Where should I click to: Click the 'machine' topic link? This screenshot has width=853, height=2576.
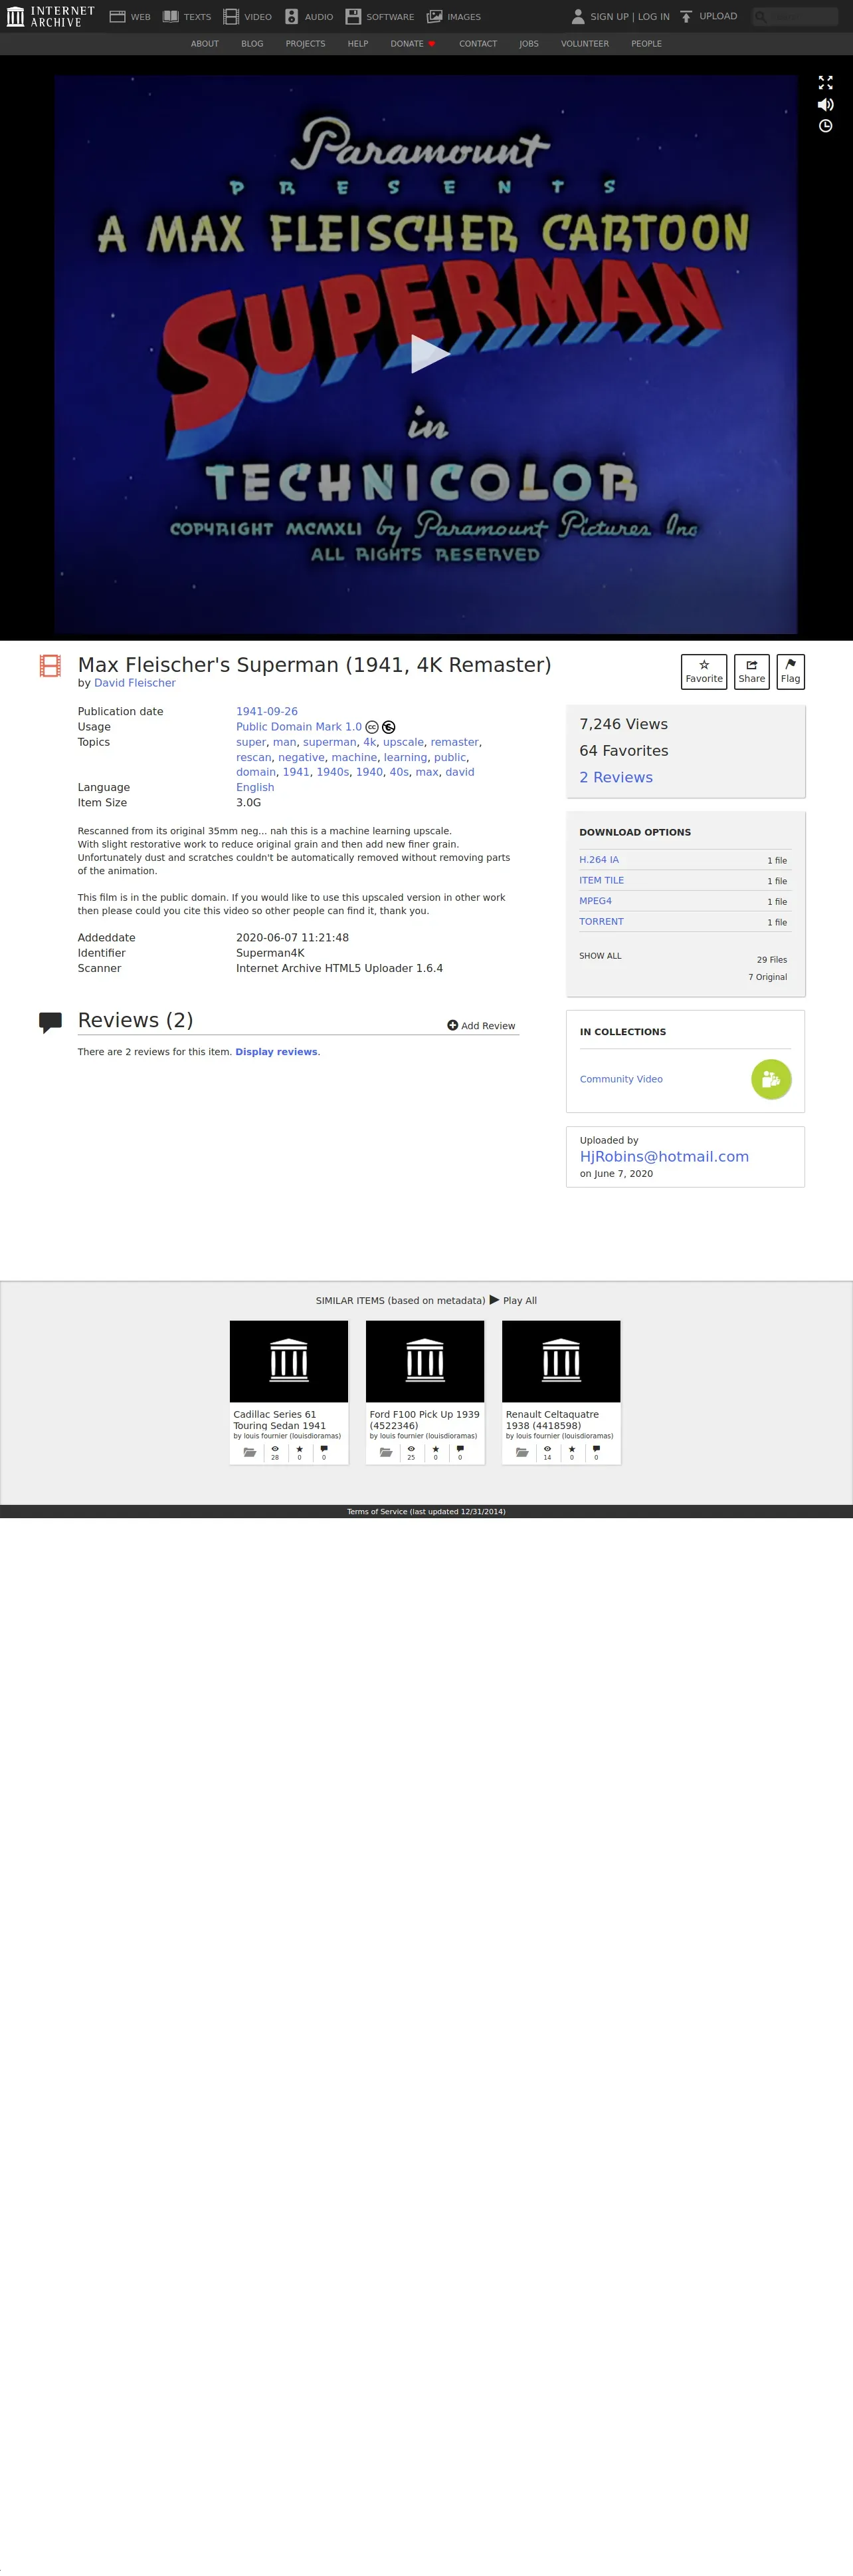[x=355, y=758]
